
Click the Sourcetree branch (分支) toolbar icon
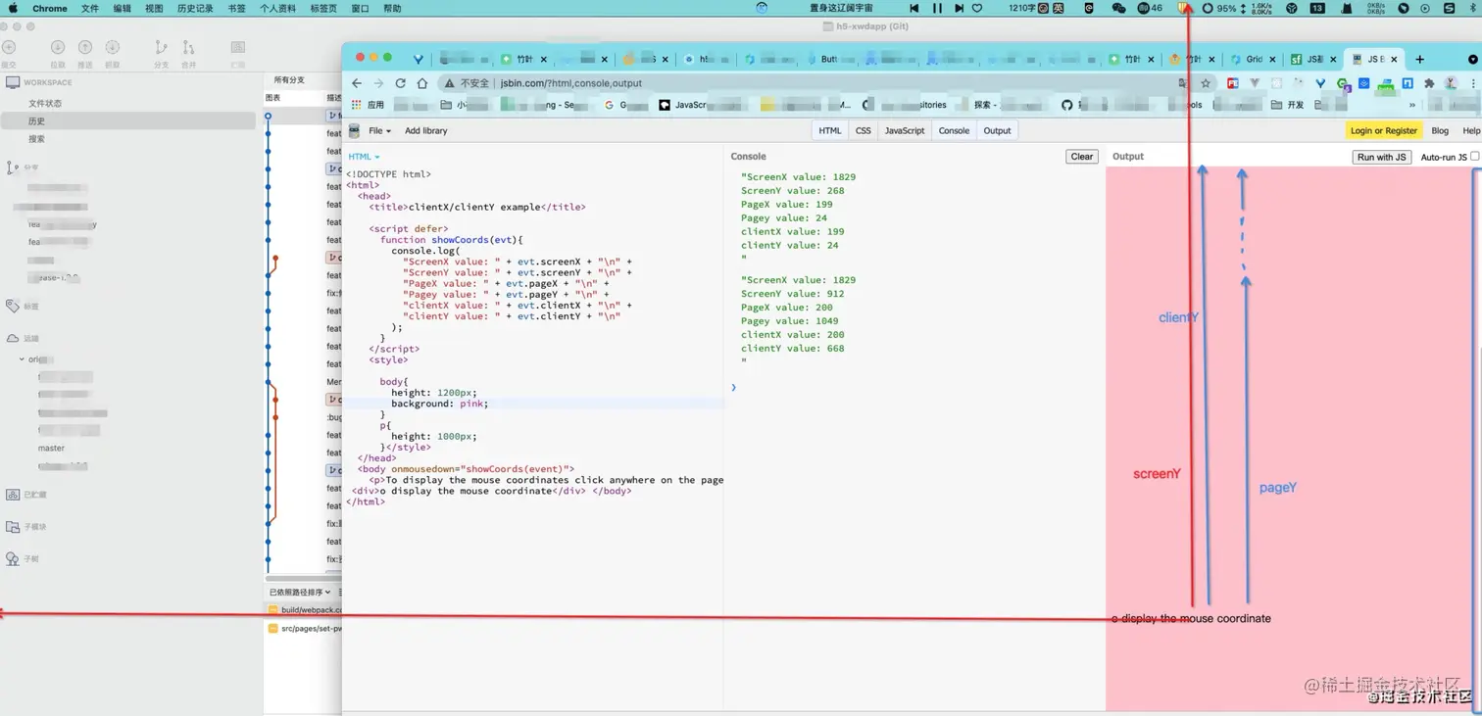point(162,52)
